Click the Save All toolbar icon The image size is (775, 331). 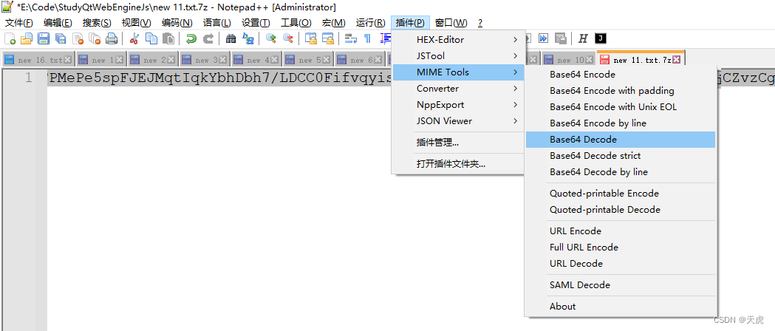point(61,38)
